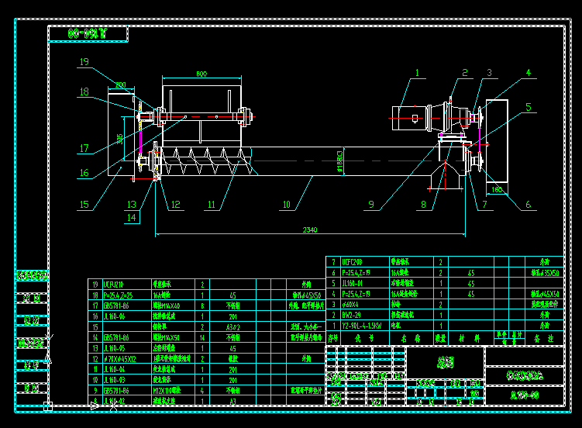Click callout number 10 under the tube
This screenshot has width=582, height=428.
coord(287,205)
